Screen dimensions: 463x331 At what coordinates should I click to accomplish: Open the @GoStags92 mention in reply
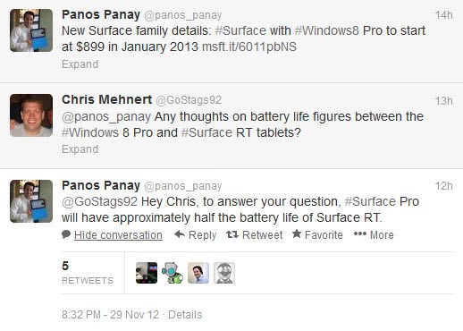(x=99, y=201)
